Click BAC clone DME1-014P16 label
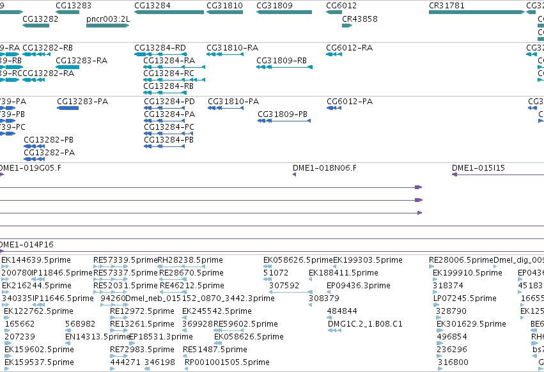 (26, 245)
